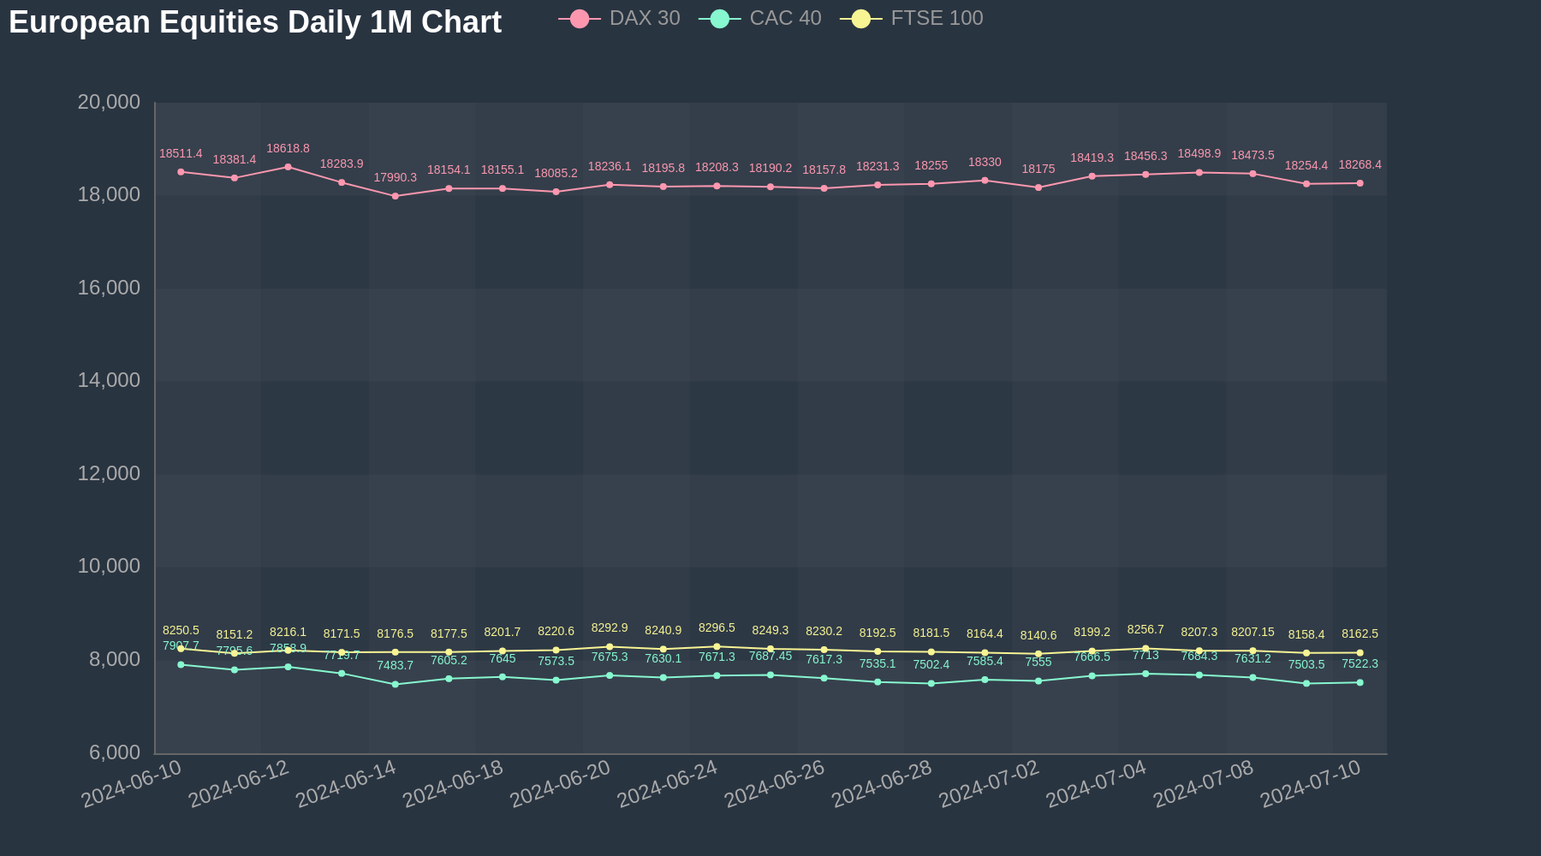Select CAC data point labeled 7502.4
Image resolution: width=1541 pixels, height=856 pixels.
pos(931,684)
